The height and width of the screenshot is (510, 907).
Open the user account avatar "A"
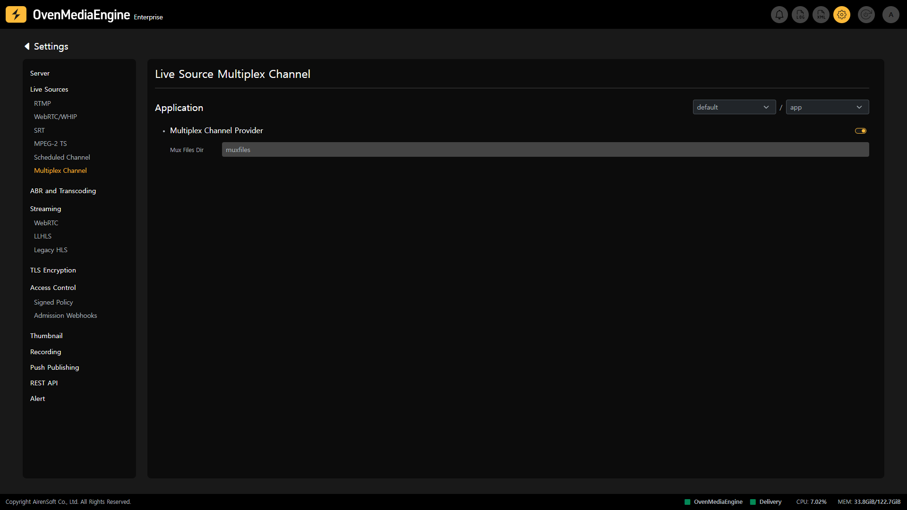click(891, 15)
